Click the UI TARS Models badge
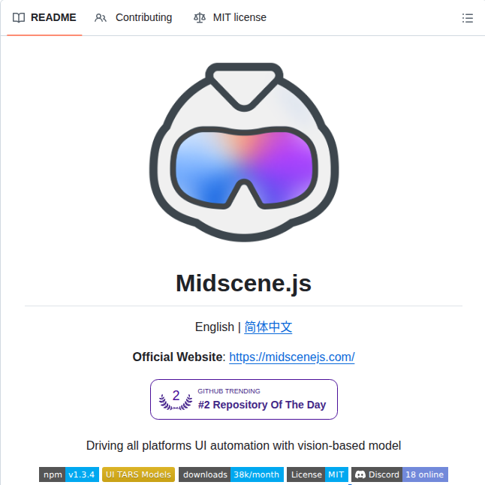 click(138, 474)
